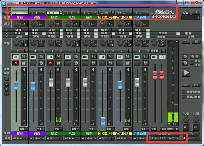Click master fader link icon next to Rd

tap(162, 57)
